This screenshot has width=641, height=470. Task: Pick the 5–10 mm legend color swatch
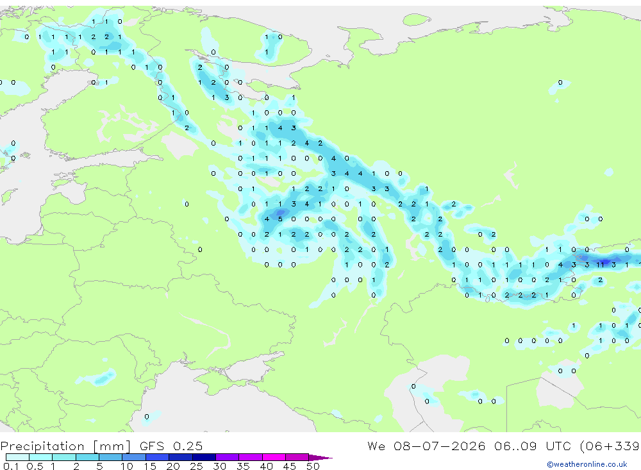click(x=111, y=457)
